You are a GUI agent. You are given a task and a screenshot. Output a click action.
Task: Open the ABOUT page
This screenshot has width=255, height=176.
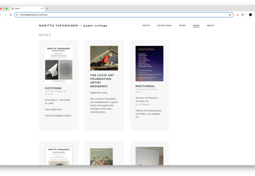coord(211,25)
